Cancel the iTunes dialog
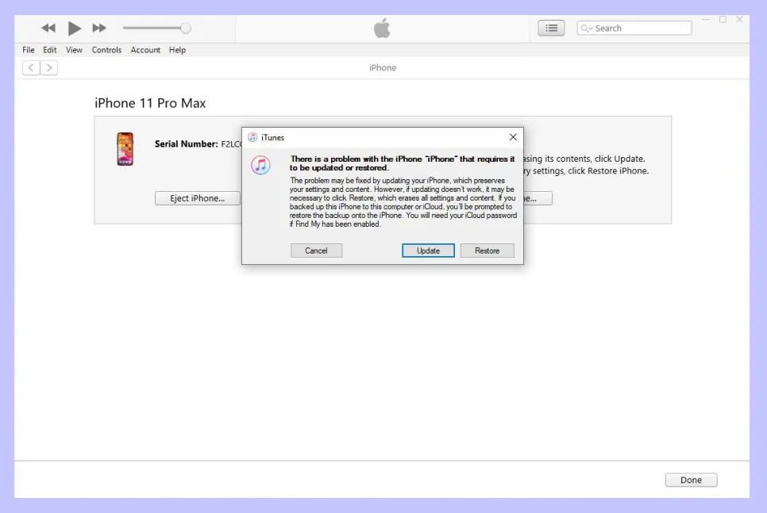767x513 pixels. coord(316,251)
